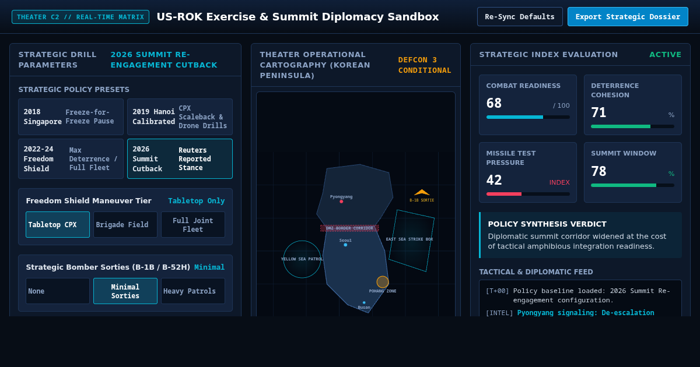700x367 pixels.
Task: Select the red Pyongyang marker dot
Action: point(341,202)
